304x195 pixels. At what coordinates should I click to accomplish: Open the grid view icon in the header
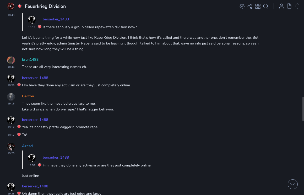click(258, 6)
